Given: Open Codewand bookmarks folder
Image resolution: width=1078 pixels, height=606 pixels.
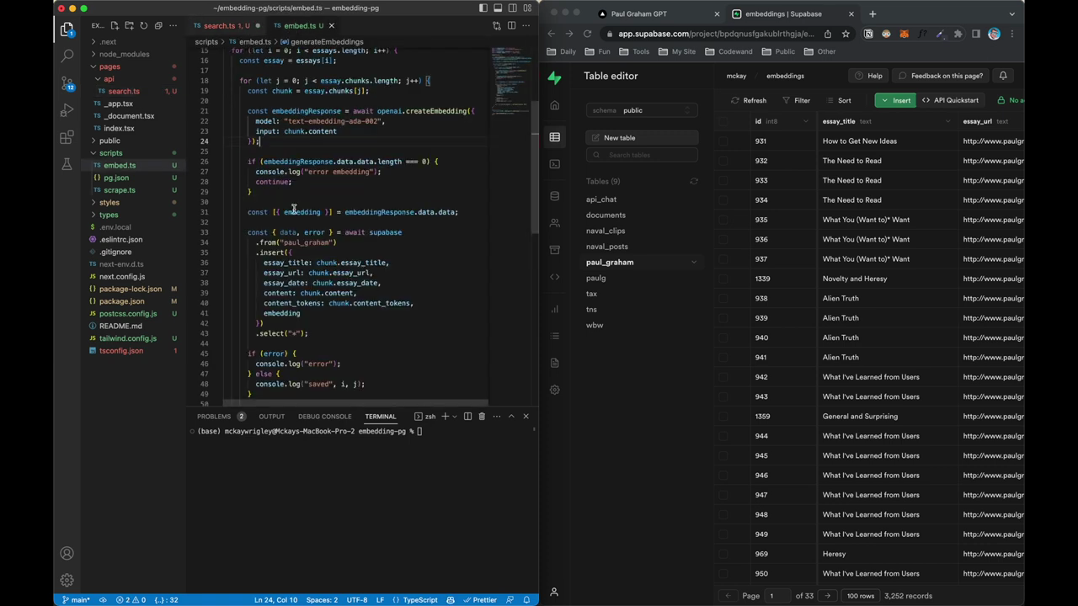Looking at the screenshot, I should tap(728, 51).
